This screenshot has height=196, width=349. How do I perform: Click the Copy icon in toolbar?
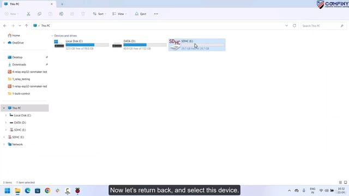coord(39,14)
